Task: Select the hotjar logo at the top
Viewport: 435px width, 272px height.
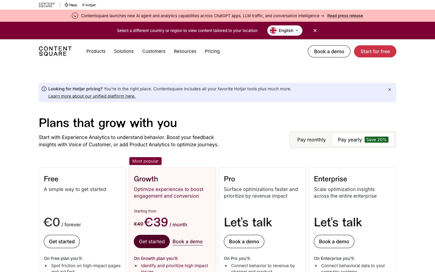Action: click(89, 5)
